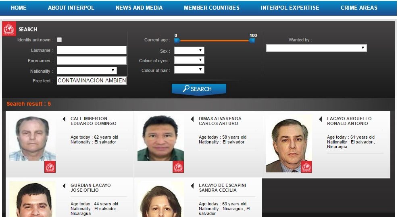Click the arrow icon beside CALL IMBERTON name
The height and width of the screenshot is (217, 398).
coord(64,119)
